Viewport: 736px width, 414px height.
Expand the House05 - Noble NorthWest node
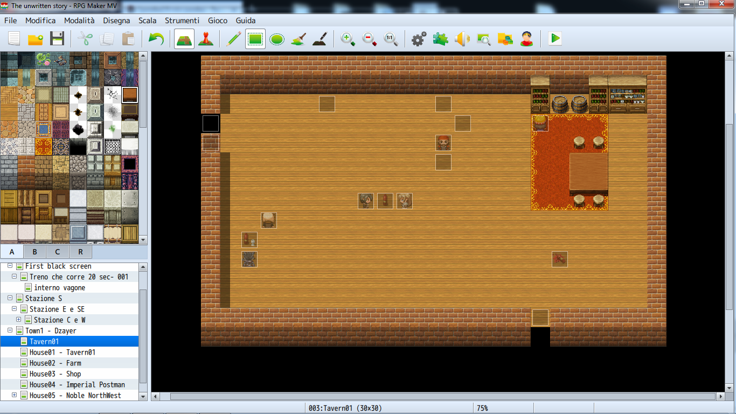15,395
